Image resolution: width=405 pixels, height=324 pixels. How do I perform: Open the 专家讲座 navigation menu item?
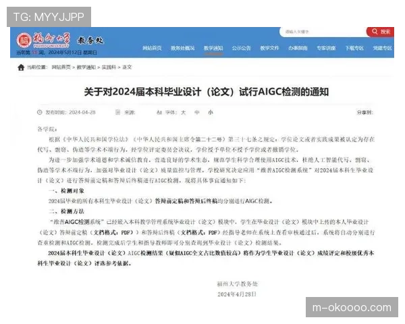click(x=326, y=48)
